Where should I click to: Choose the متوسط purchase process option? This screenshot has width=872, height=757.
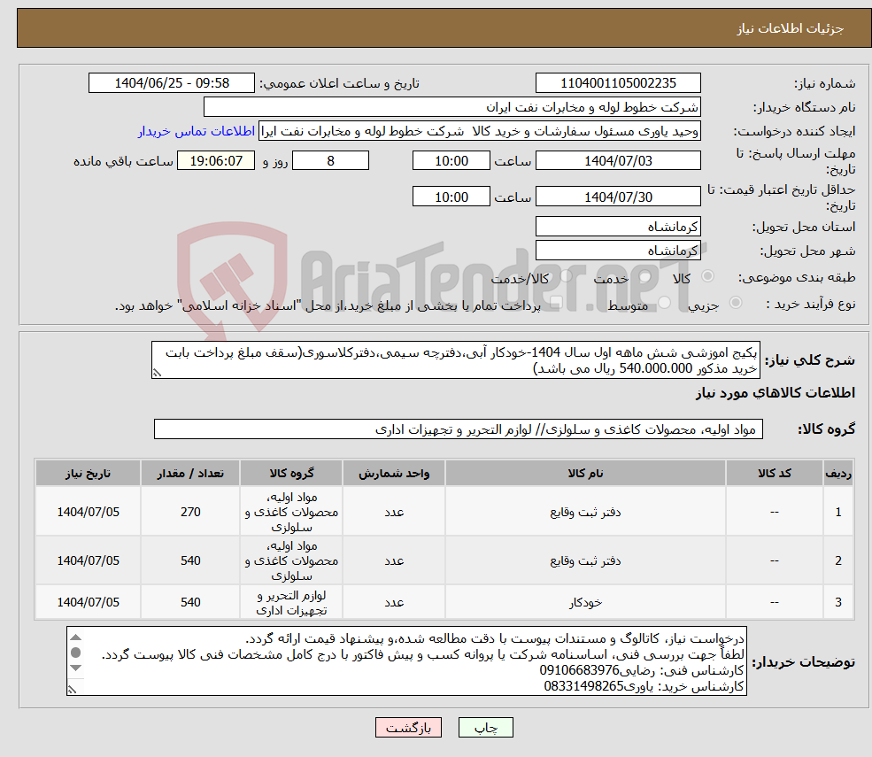662,304
